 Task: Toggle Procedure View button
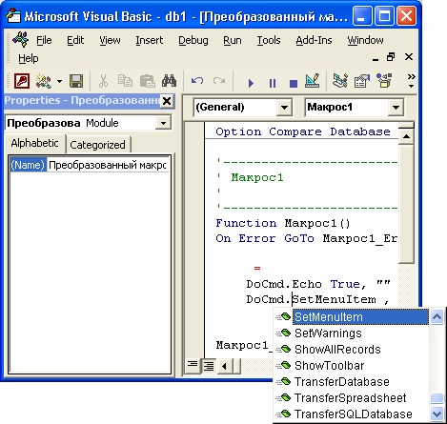pos(193,366)
